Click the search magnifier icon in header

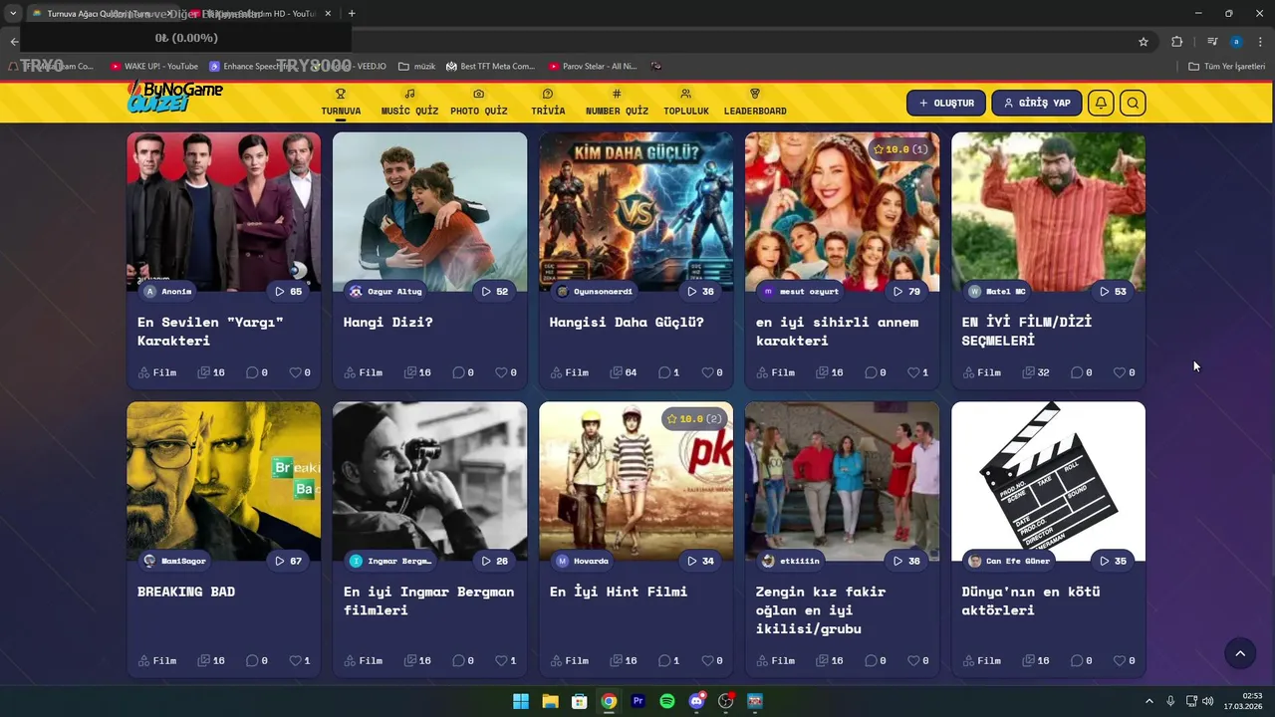(1133, 103)
